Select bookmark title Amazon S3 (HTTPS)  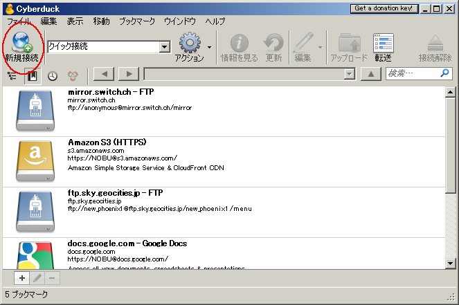(x=107, y=142)
